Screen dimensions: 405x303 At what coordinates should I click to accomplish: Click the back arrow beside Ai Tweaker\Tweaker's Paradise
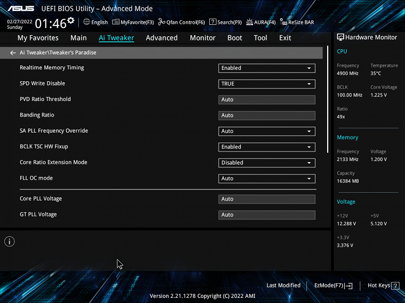[x=13, y=53]
